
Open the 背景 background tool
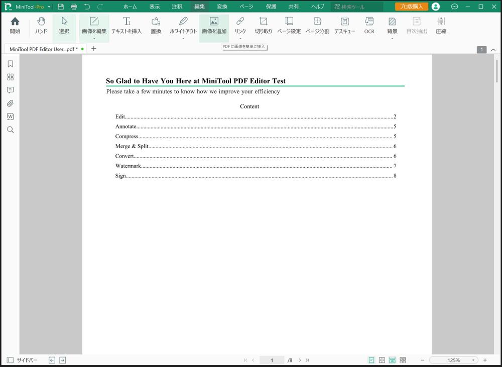[392, 26]
